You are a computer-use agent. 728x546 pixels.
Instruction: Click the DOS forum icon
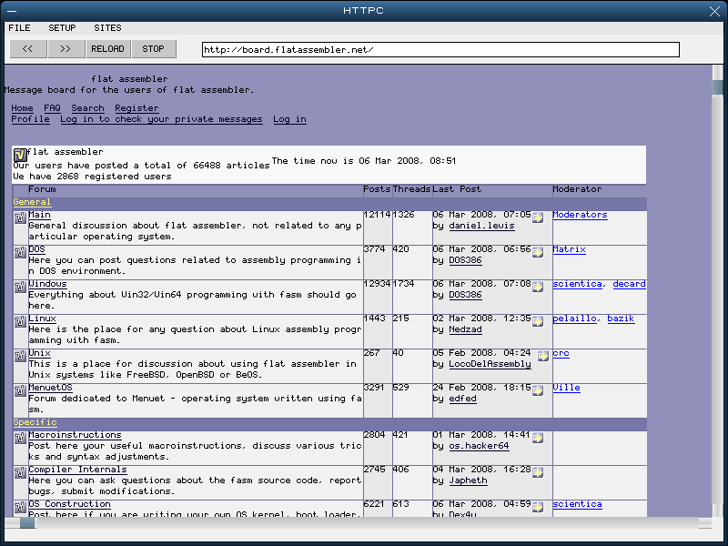[x=20, y=252]
